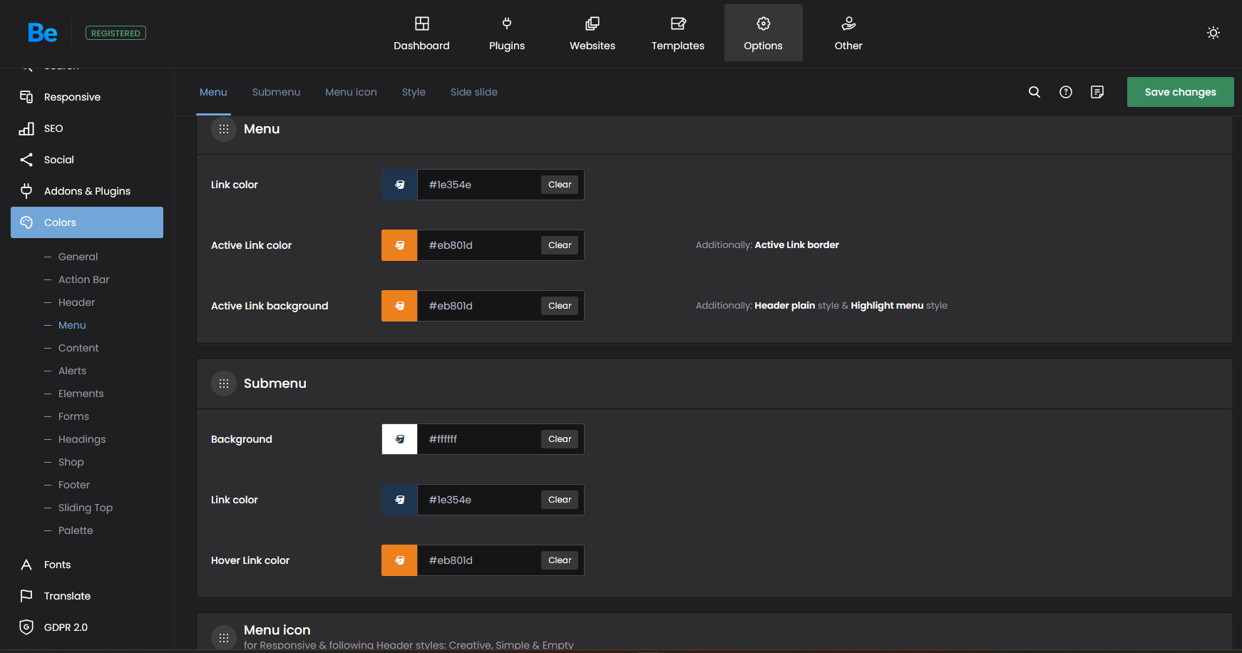
Task: Open the Templates section
Action: (677, 34)
